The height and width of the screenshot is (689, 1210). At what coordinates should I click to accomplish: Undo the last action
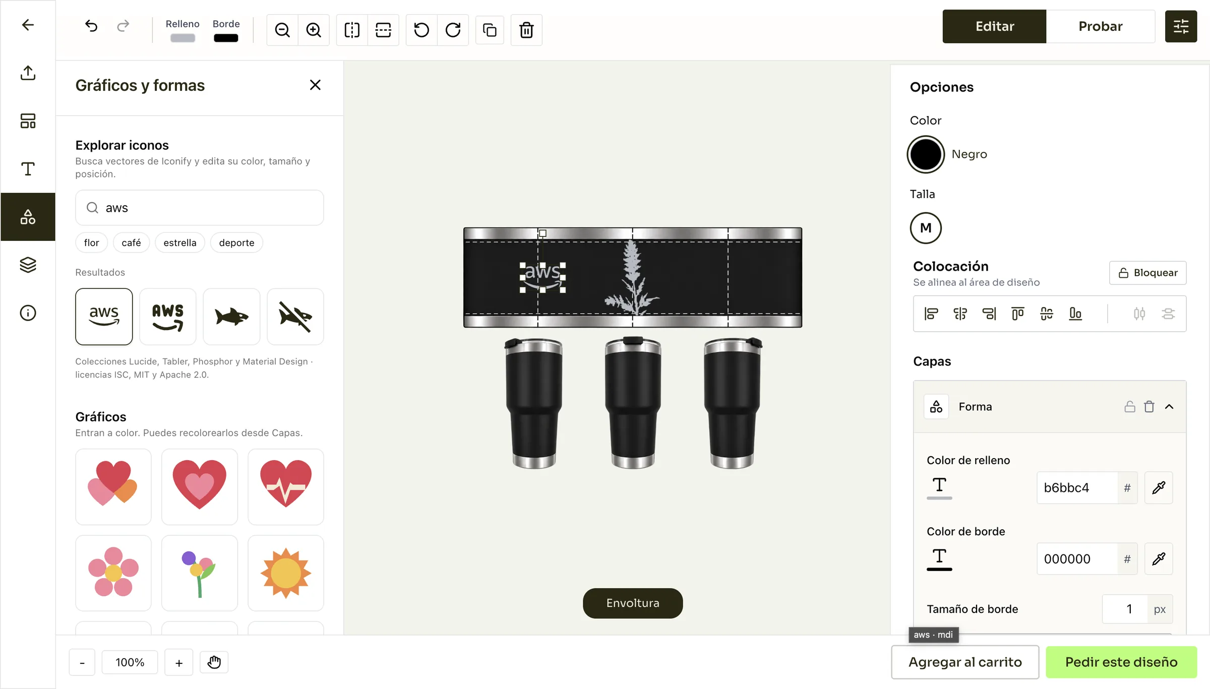click(91, 26)
